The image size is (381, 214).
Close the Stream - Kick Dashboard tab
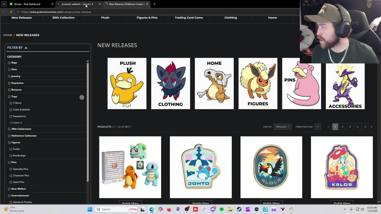click(52, 4)
